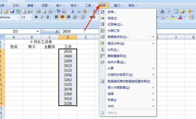Click the fx insert function icon

(57, 31)
